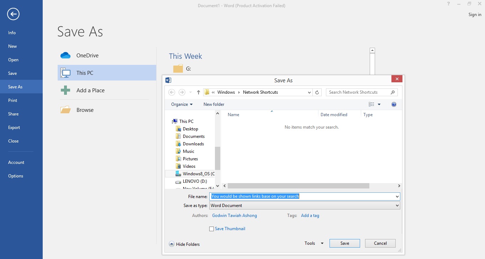Open the G: folder under This Week
The width and height of the screenshot is (485, 259).
coord(182,69)
